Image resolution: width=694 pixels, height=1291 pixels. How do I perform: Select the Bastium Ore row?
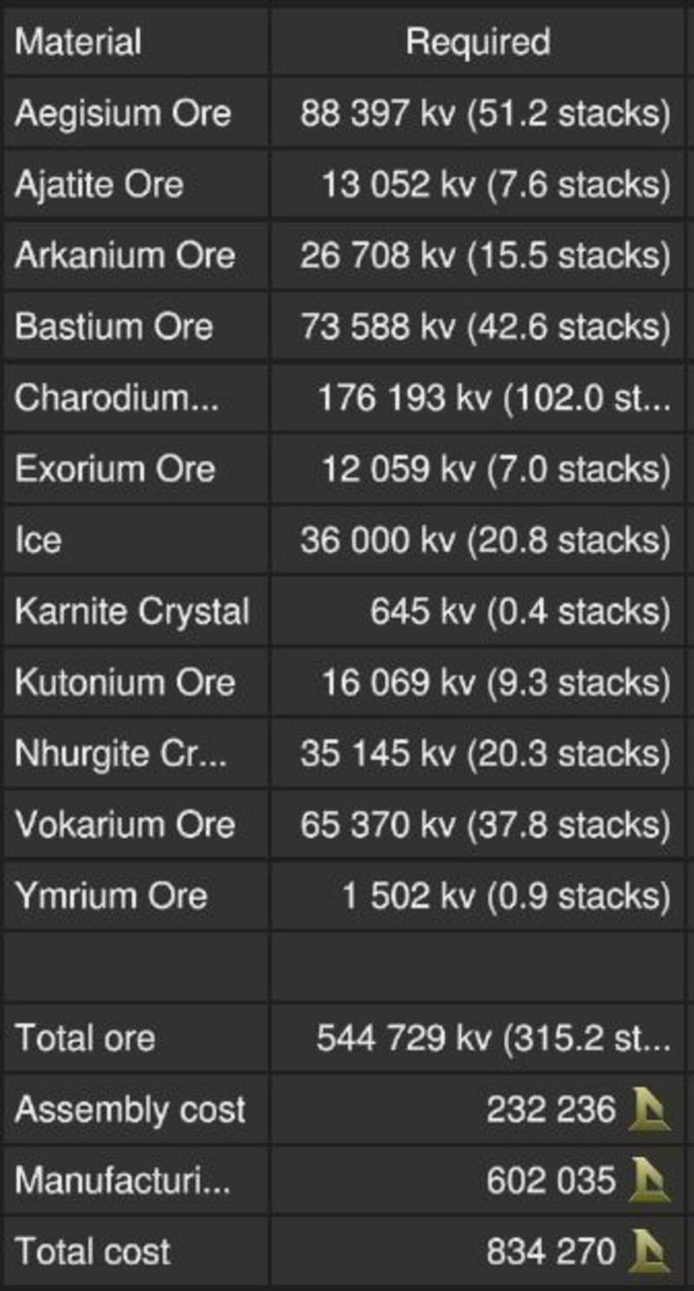tap(344, 326)
